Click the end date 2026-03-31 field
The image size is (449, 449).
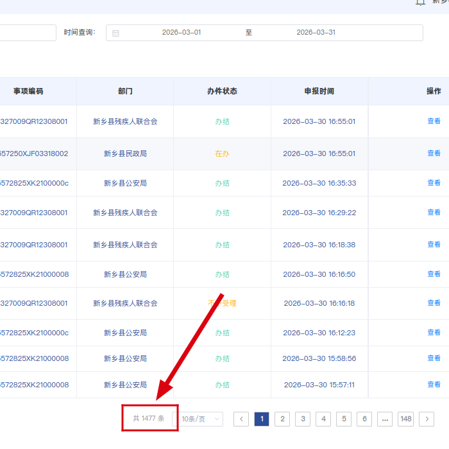click(x=316, y=33)
